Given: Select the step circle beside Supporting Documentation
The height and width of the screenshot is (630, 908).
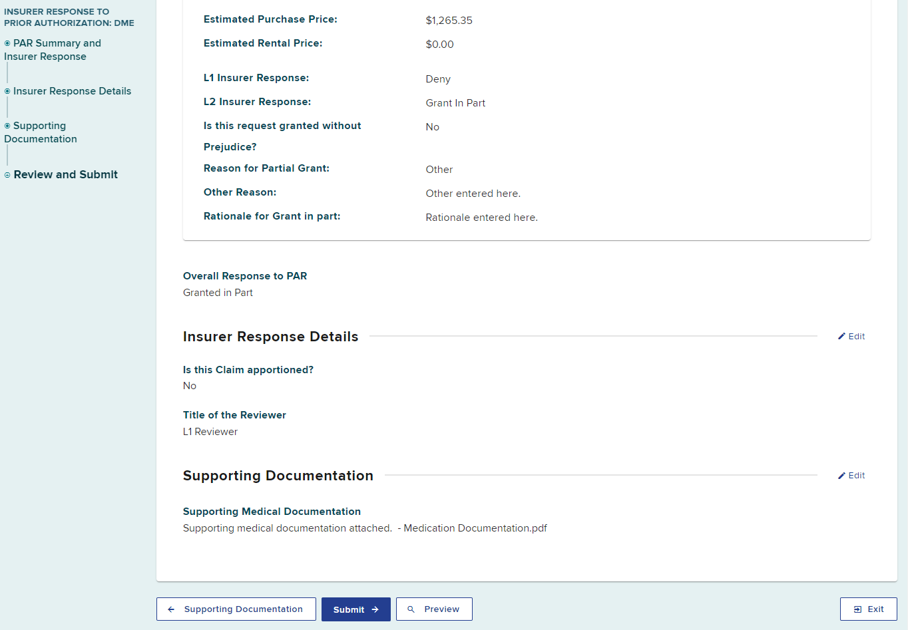Looking at the screenshot, I should pyautogui.click(x=6, y=125).
